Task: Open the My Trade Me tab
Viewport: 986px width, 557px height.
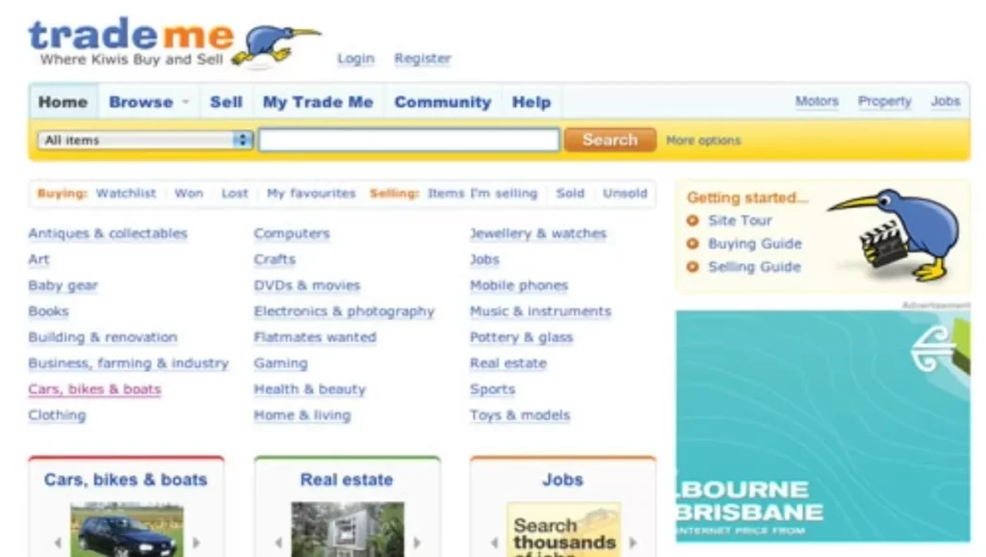Action: pos(318,102)
